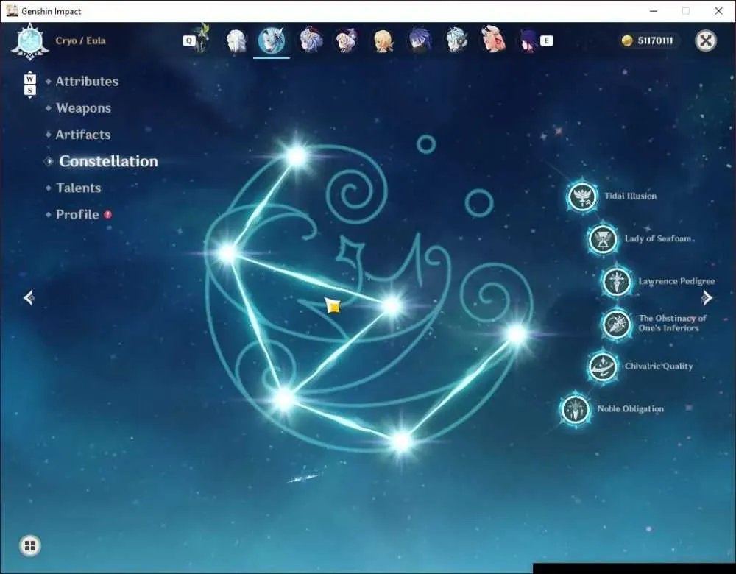The height and width of the screenshot is (574, 736).
Task: Choose the silver-haired portrait left of the pink-haired one
Action: coord(456,40)
